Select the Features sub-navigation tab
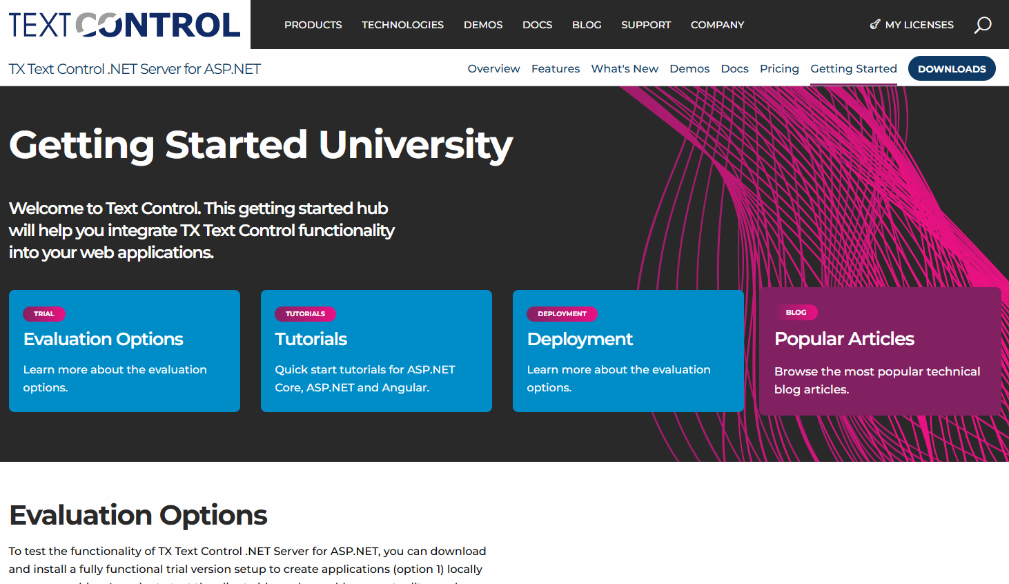This screenshot has width=1009, height=584. 556,69
